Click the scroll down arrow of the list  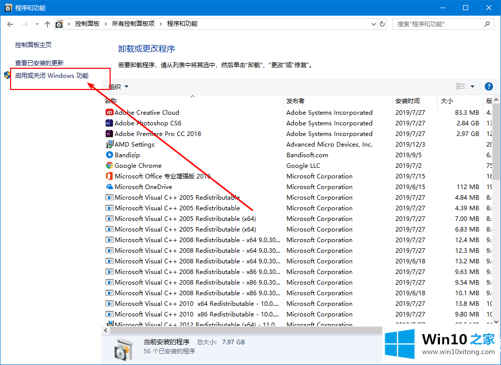click(x=496, y=322)
